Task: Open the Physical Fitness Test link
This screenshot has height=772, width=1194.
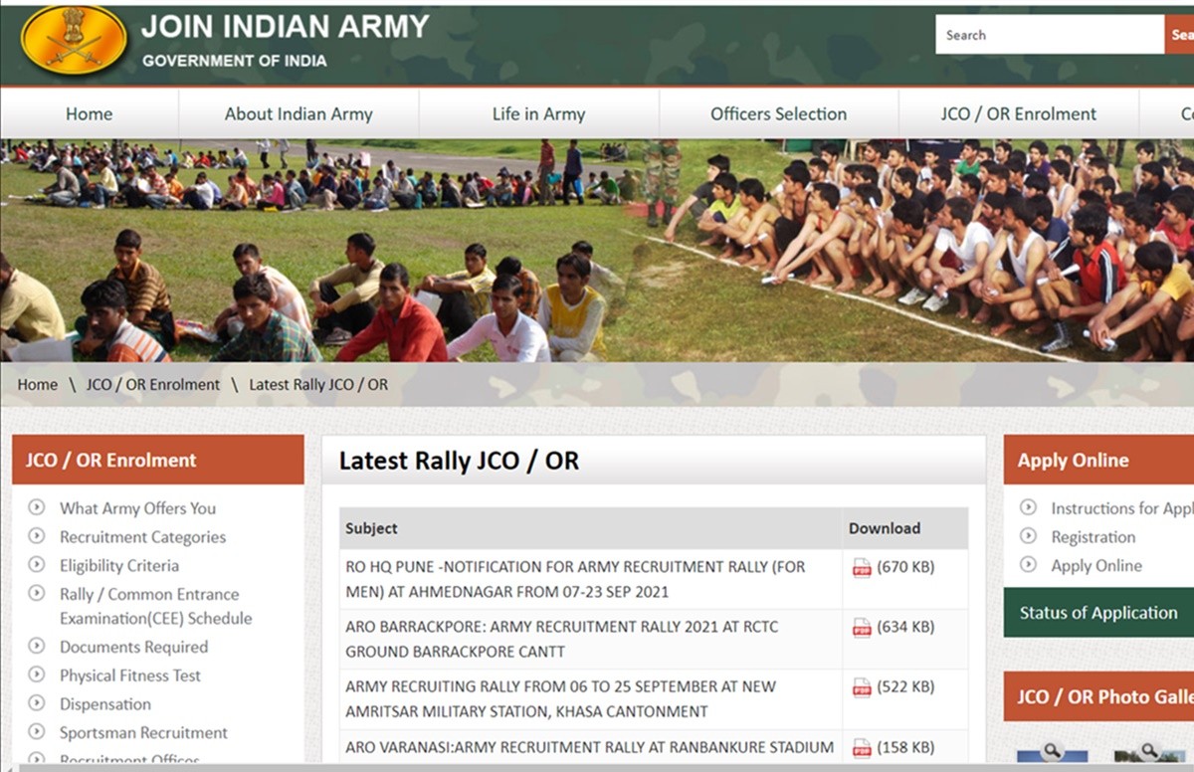Action: click(x=129, y=675)
